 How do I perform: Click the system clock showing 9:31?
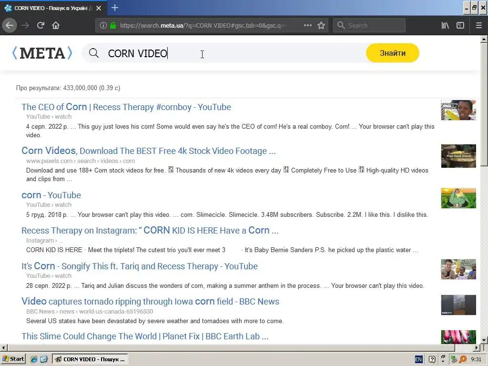(x=476, y=359)
